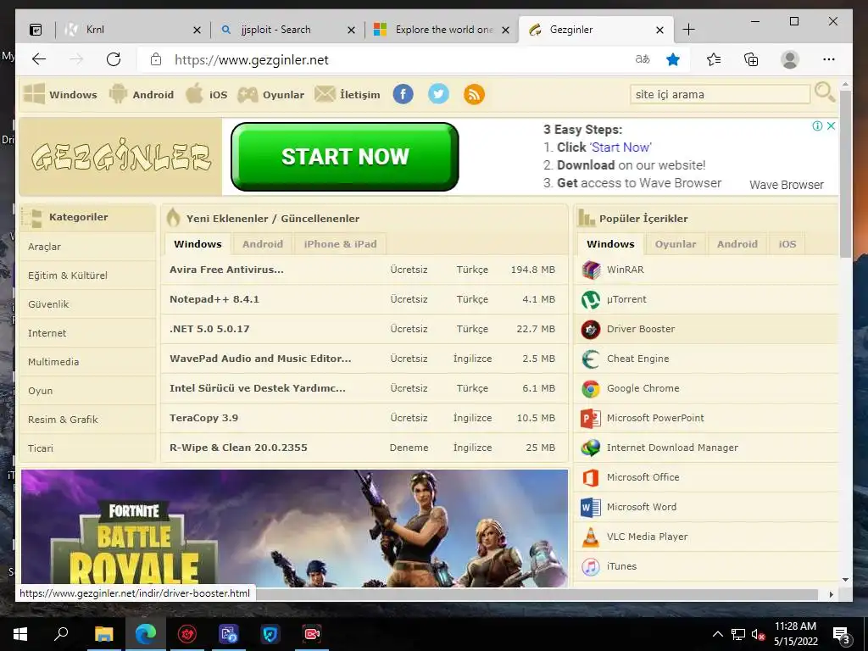Open the Twitter bird icon link
The width and height of the screenshot is (868, 651).
coord(438,94)
